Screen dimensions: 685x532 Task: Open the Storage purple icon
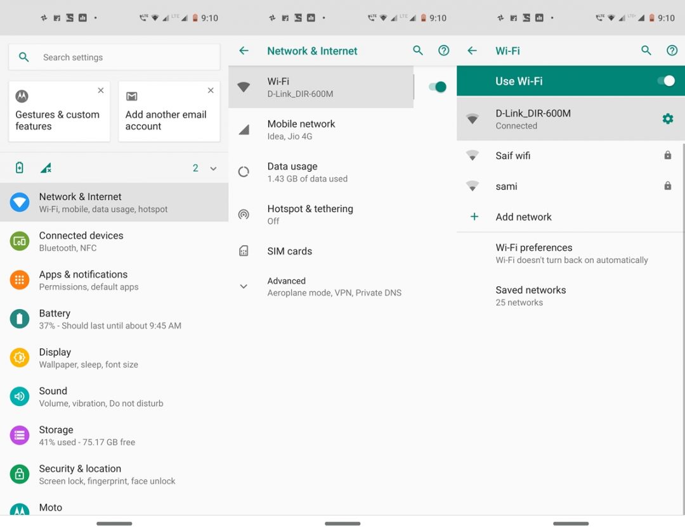(x=19, y=435)
